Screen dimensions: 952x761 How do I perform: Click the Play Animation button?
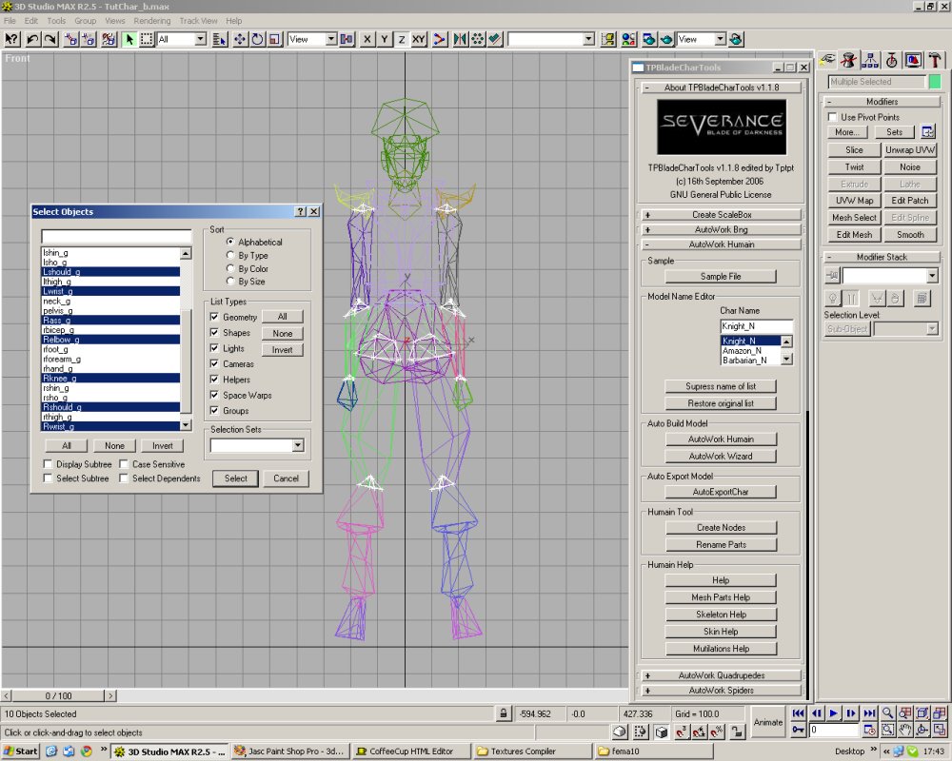834,713
